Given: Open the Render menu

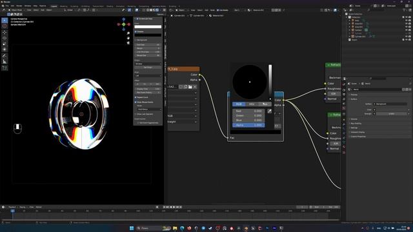Looking at the screenshot, I should click(x=19, y=6).
